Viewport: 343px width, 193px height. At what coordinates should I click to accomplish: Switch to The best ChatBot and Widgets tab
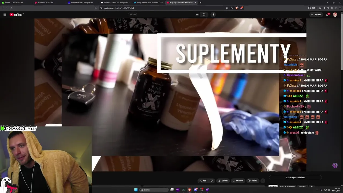tap(115, 3)
